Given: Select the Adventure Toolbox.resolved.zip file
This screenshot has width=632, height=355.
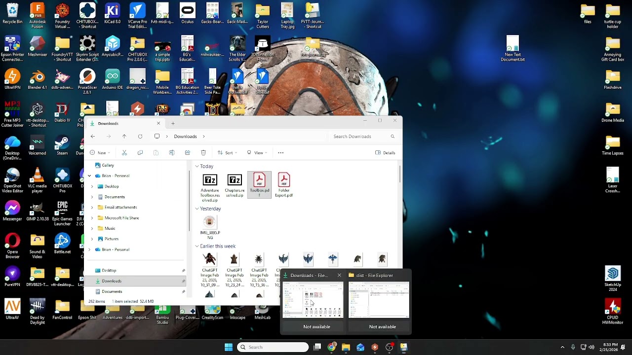Looking at the screenshot, I should click(x=210, y=187).
